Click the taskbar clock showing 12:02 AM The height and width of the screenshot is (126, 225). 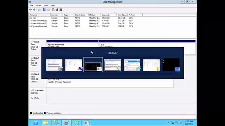189,123
